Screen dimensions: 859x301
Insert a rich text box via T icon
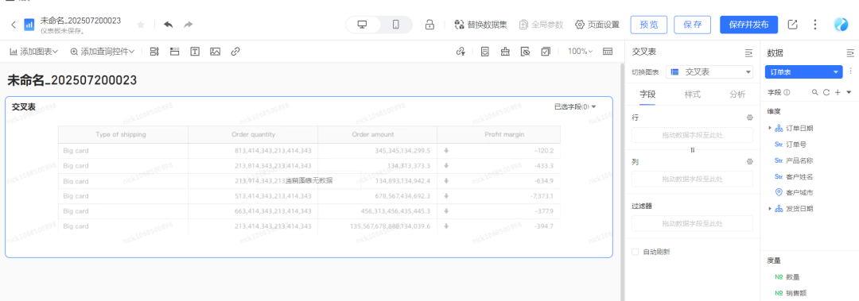tap(195, 52)
